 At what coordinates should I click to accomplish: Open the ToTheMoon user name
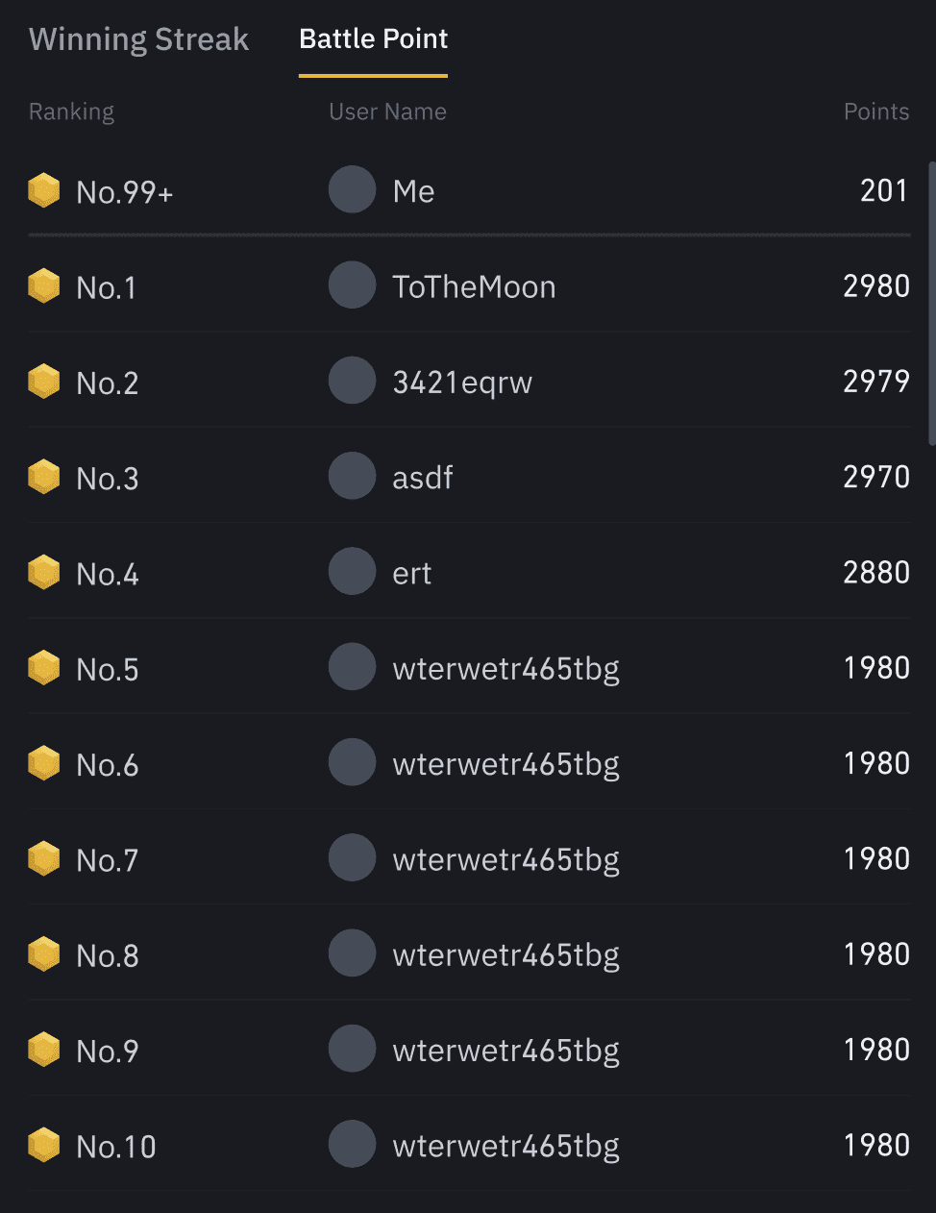pyautogui.click(x=474, y=286)
